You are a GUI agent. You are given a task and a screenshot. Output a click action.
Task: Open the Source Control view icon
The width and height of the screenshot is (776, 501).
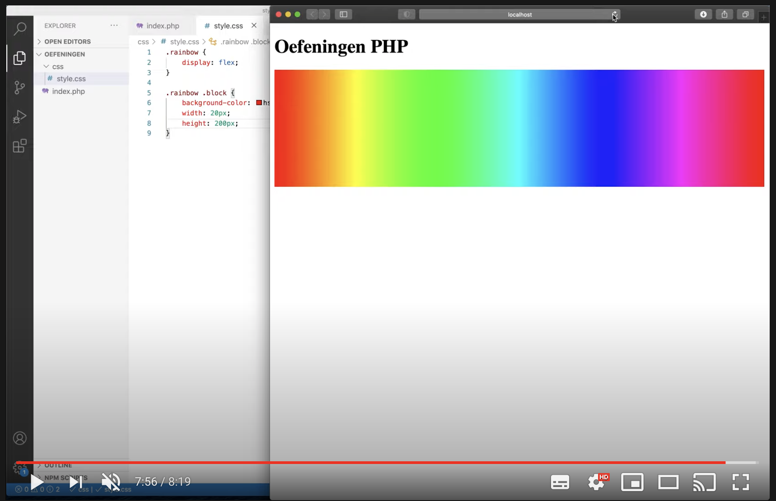pos(19,87)
